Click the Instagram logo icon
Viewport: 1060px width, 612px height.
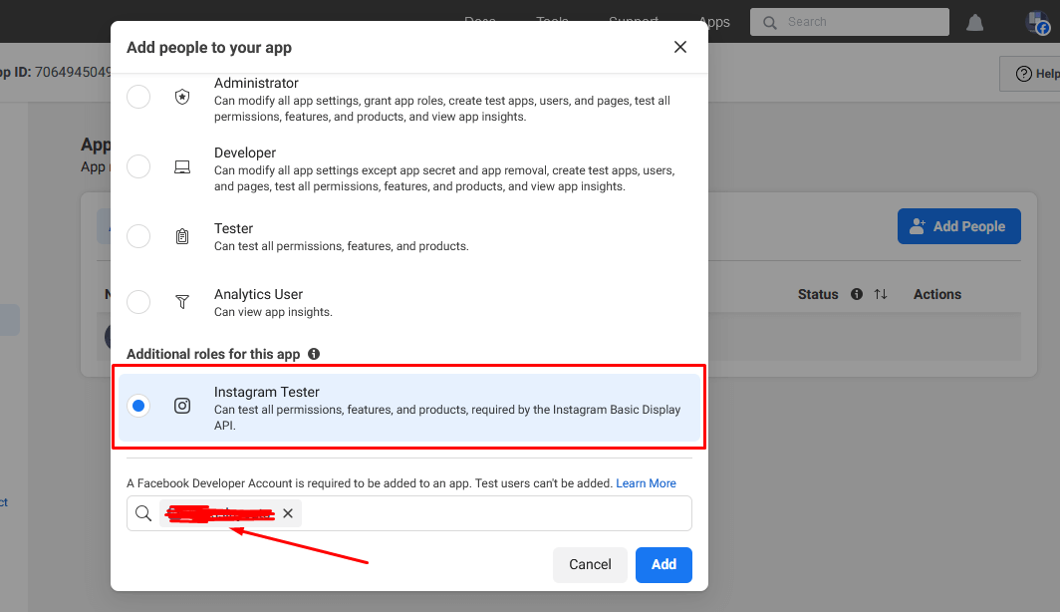(182, 406)
